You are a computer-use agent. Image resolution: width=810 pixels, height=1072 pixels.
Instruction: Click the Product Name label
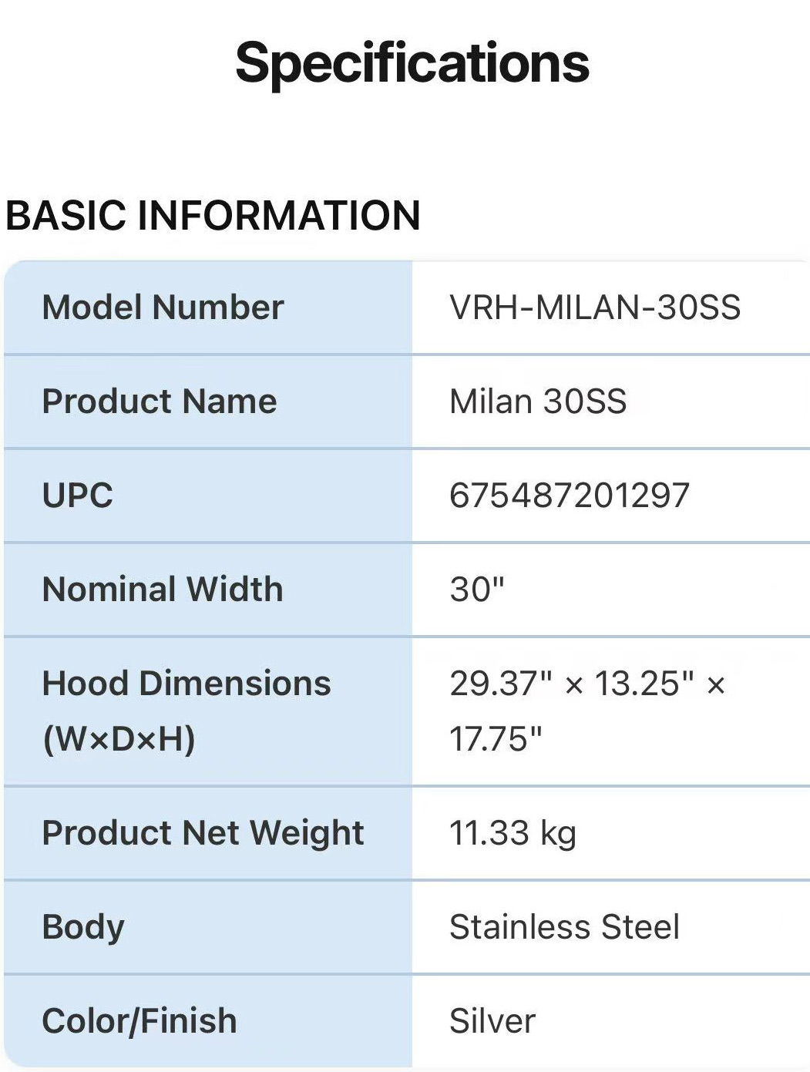[160, 402]
